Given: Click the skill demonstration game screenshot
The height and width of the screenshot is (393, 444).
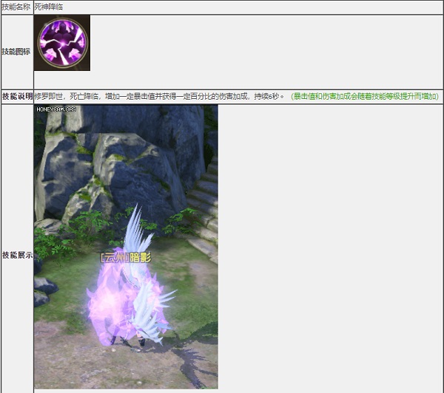Looking at the screenshot, I should point(126,247).
